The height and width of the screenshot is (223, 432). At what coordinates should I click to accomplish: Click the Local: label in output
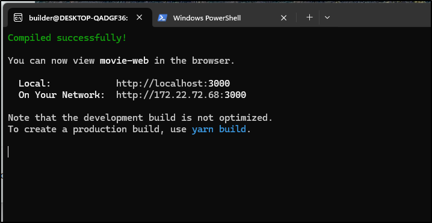(x=35, y=84)
